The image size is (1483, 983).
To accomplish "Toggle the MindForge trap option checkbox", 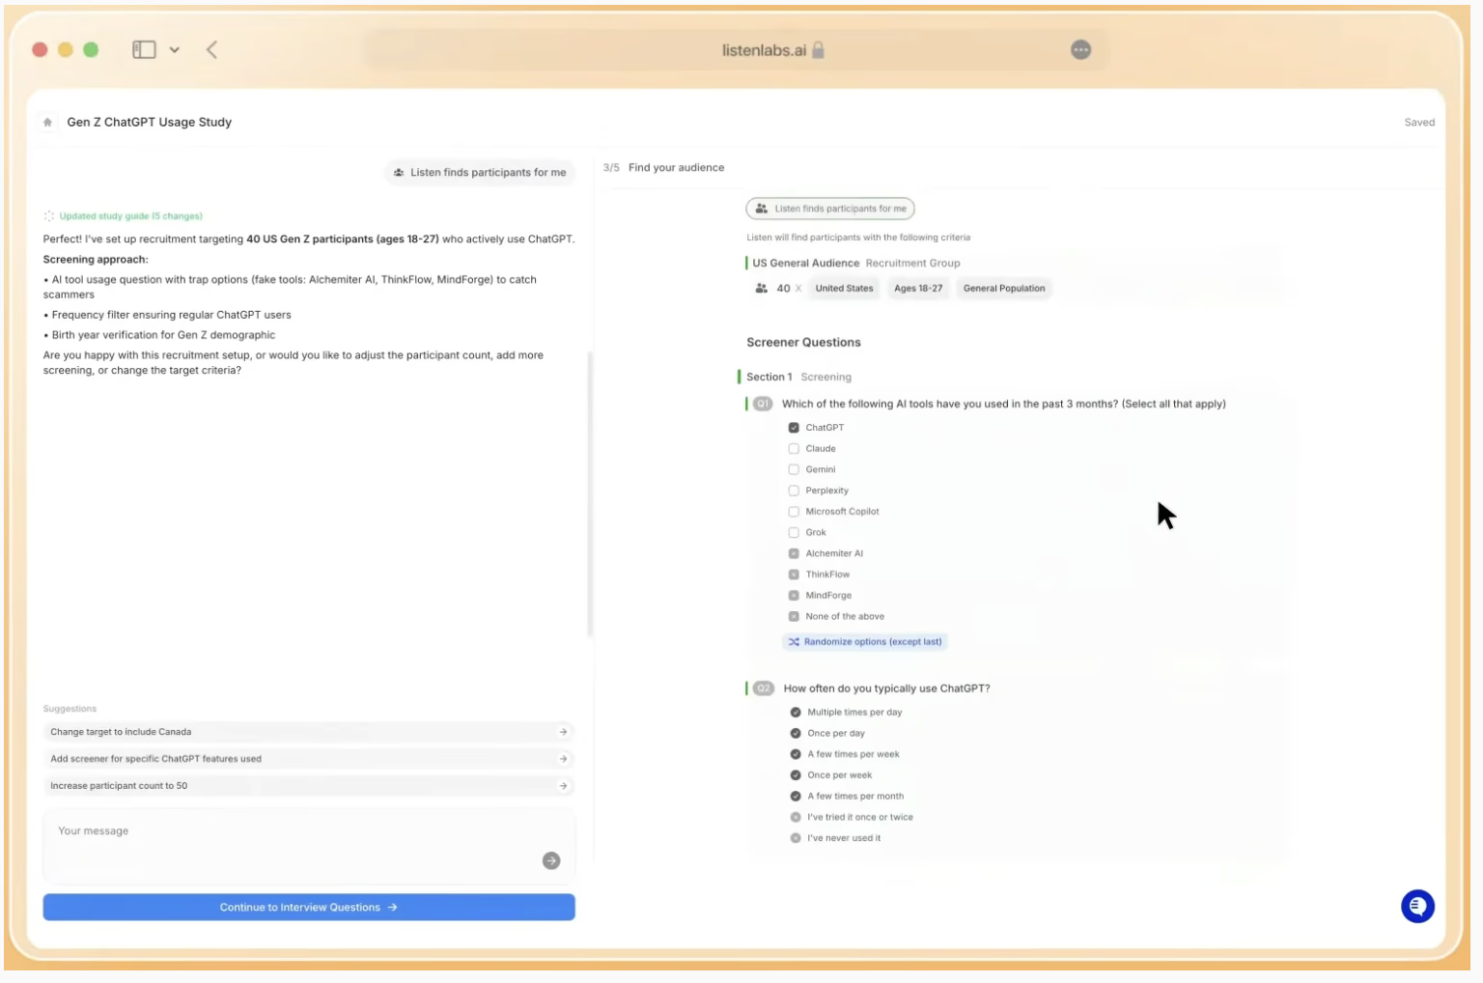I will coord(794,596).
